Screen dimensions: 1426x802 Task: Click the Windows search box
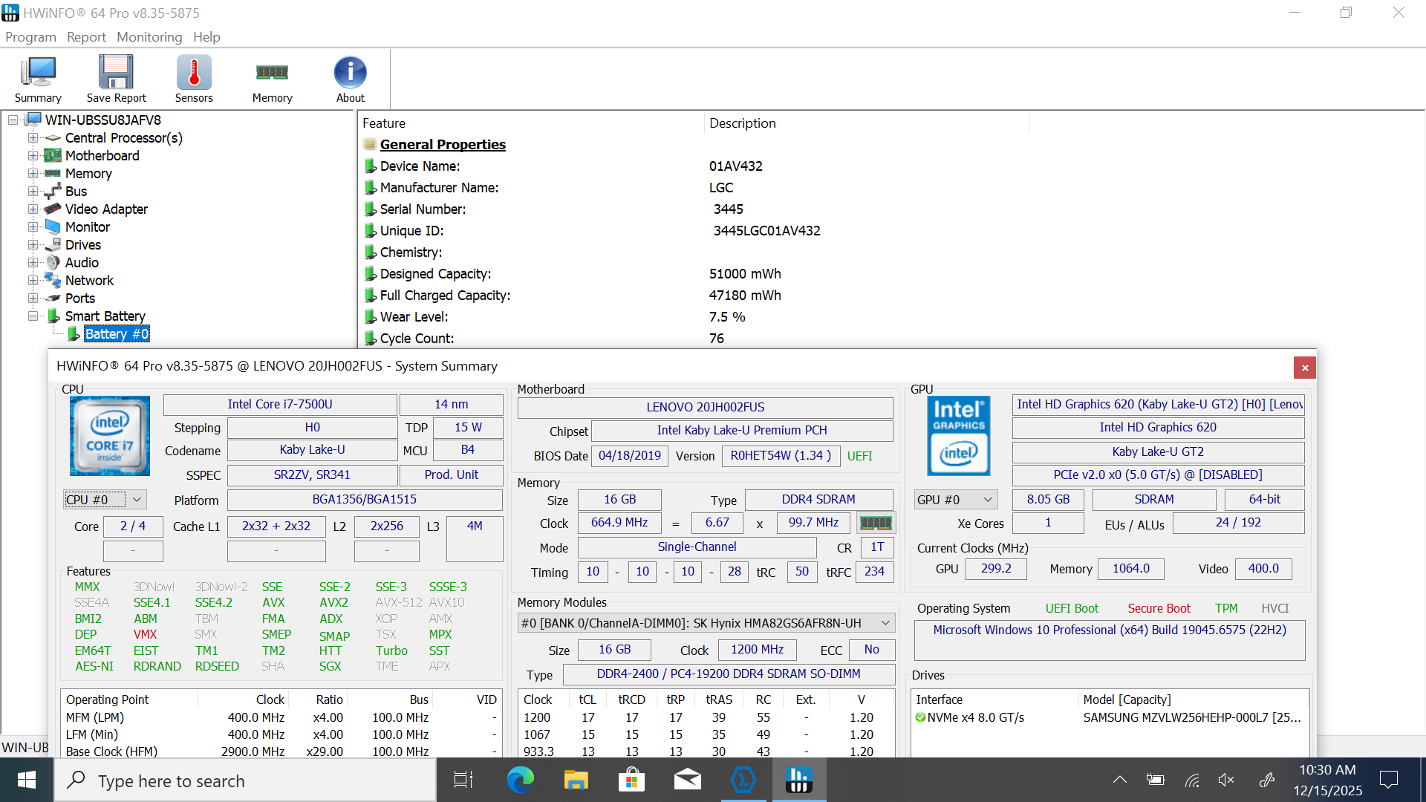(245, 780)
